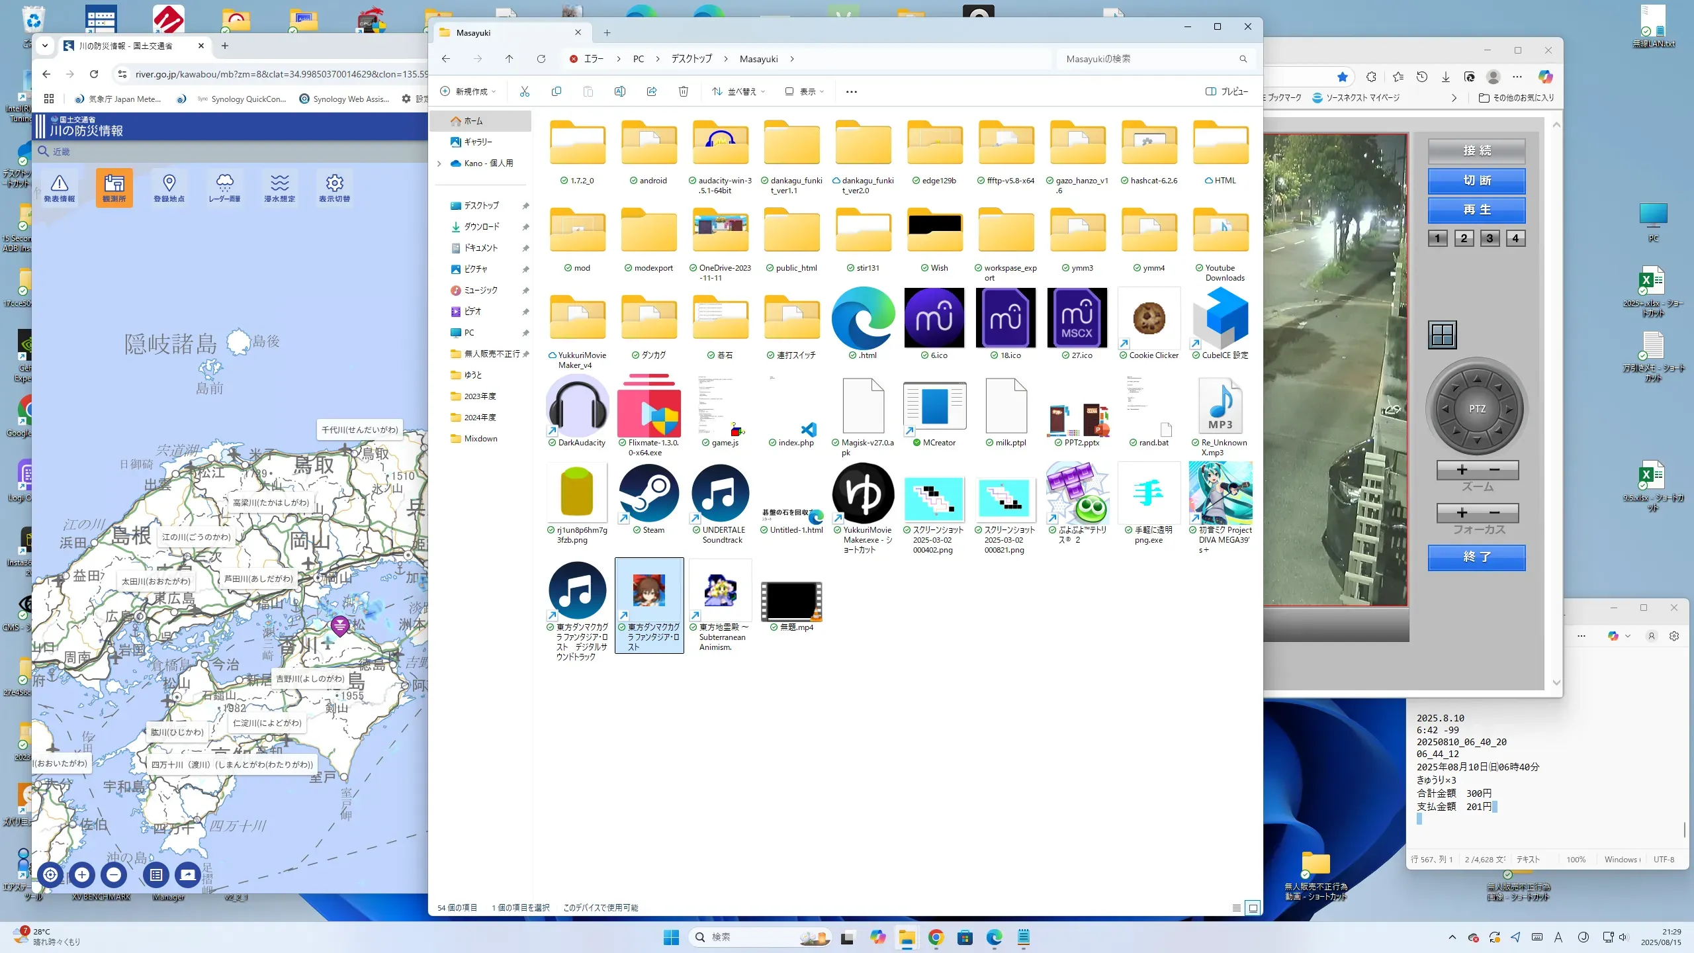The height and width of the screenshot is (953, 1694).
Task: Click the delete trash icon in Explorer toolbar
Action: point(683,91)
